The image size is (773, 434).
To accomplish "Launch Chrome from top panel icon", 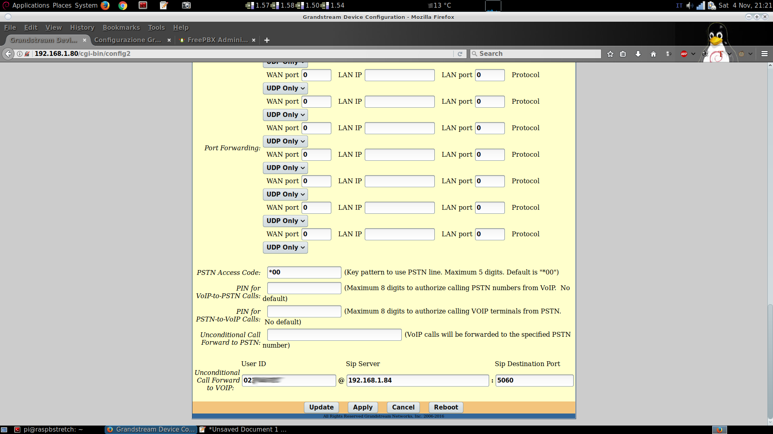I will 123,5.
